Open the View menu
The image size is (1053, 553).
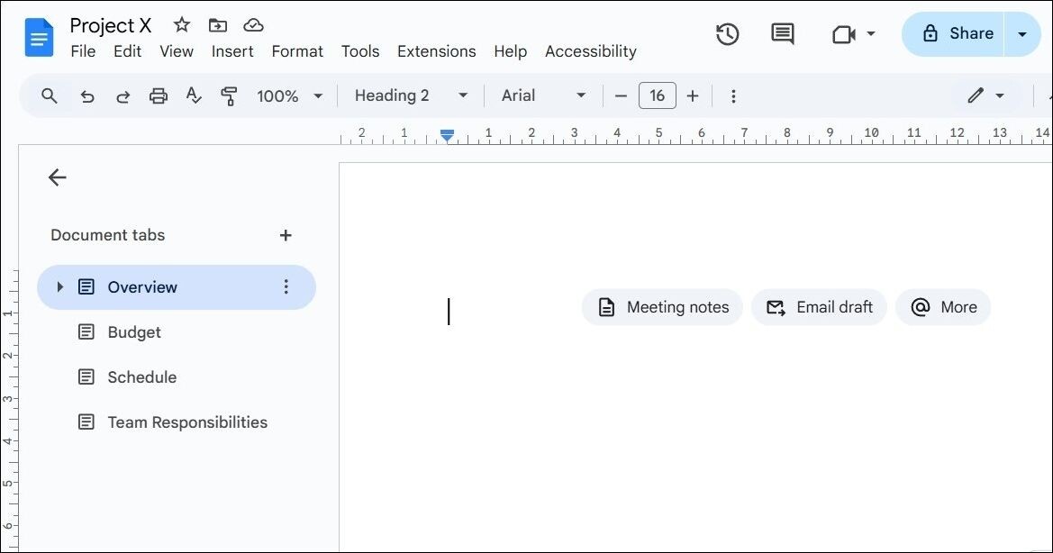pos(177,51)
